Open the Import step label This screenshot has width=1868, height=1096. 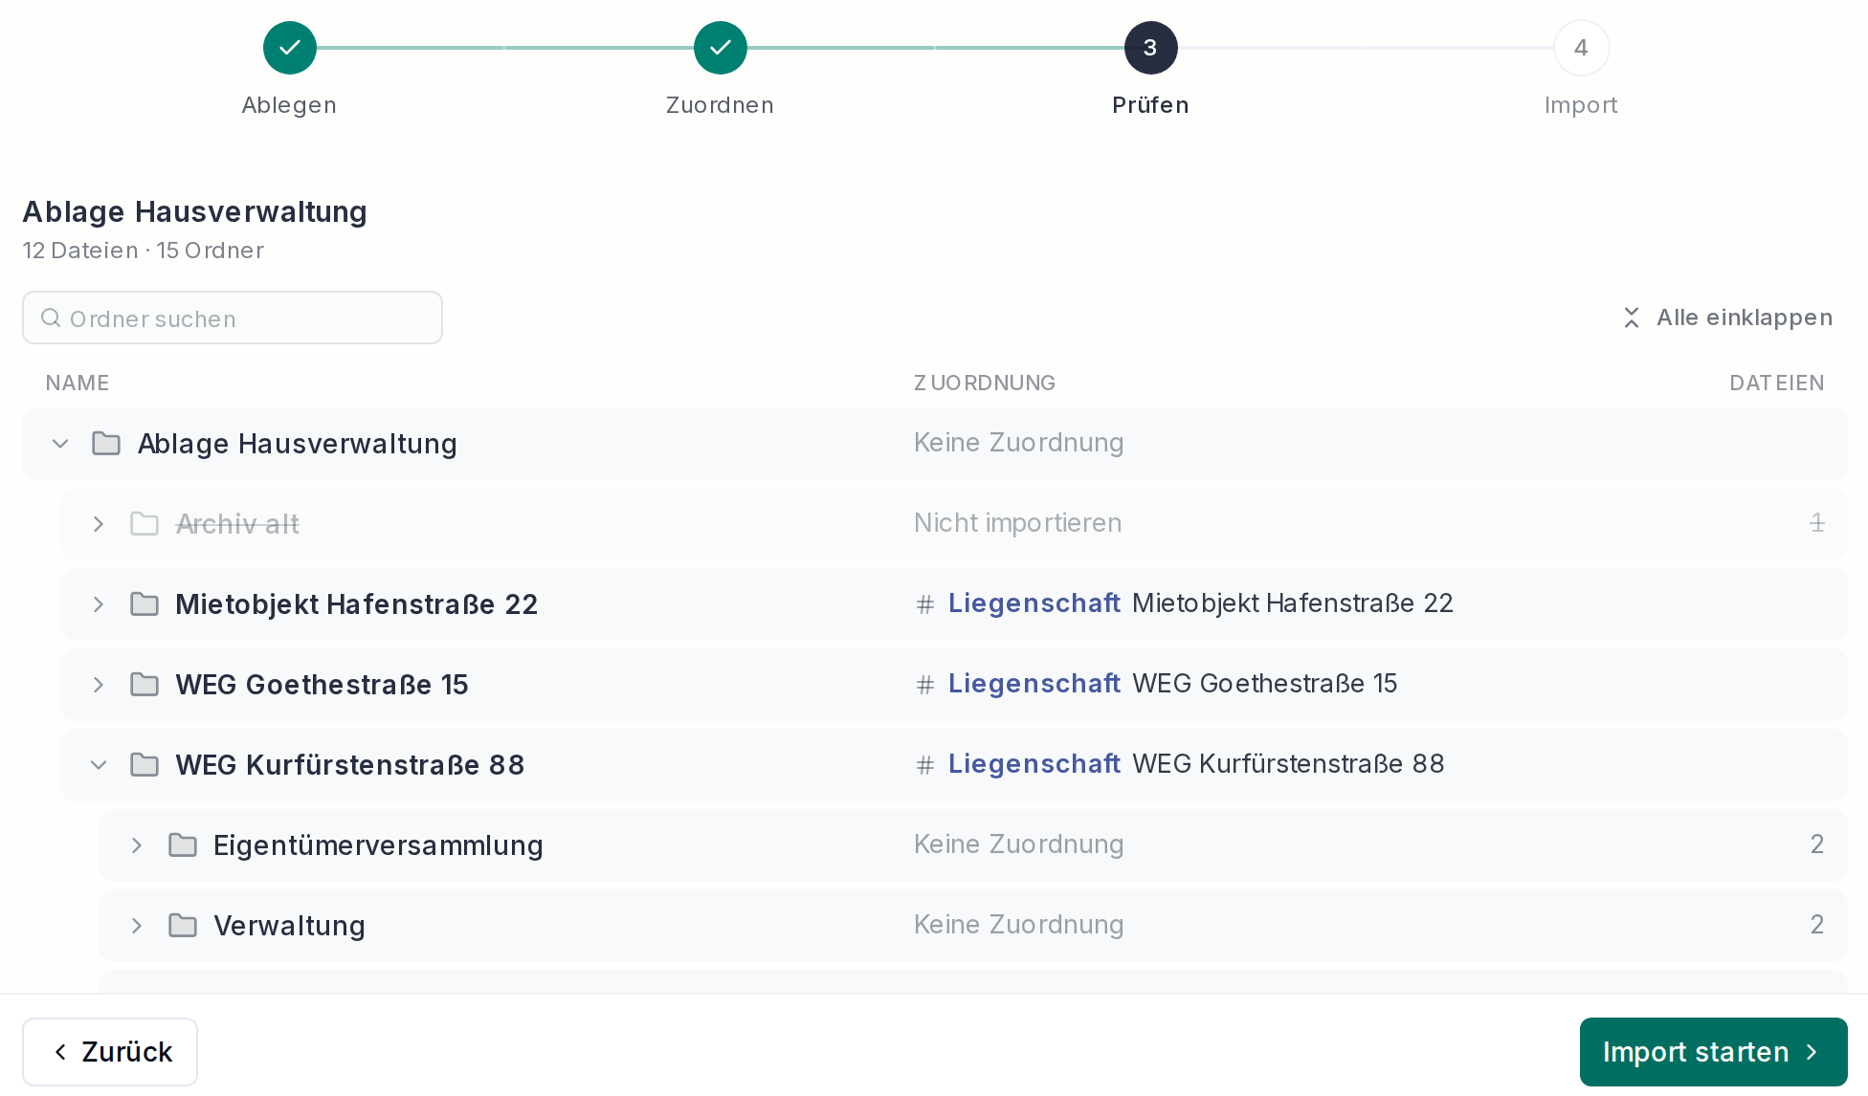pos(1581,105)
